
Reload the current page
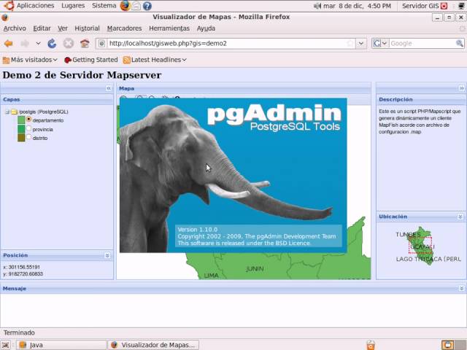pyautogui.click(x=52, y=44)
